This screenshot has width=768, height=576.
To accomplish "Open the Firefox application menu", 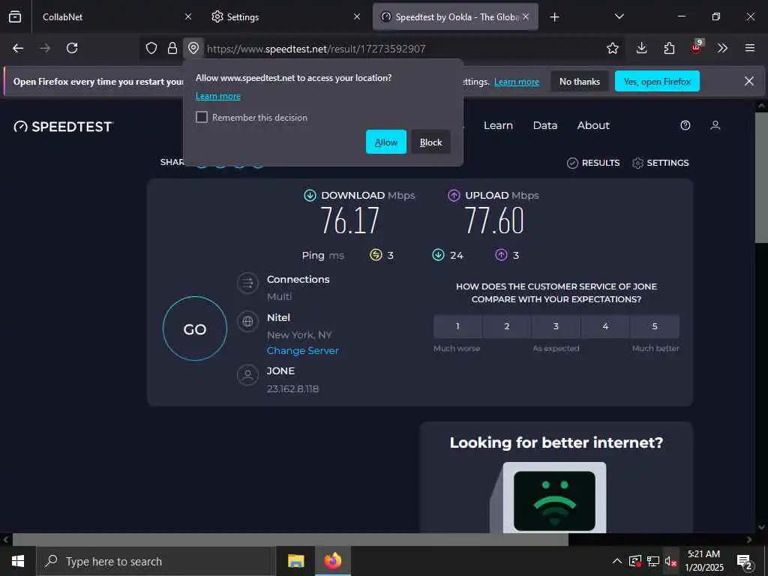I will coord(749,48).
